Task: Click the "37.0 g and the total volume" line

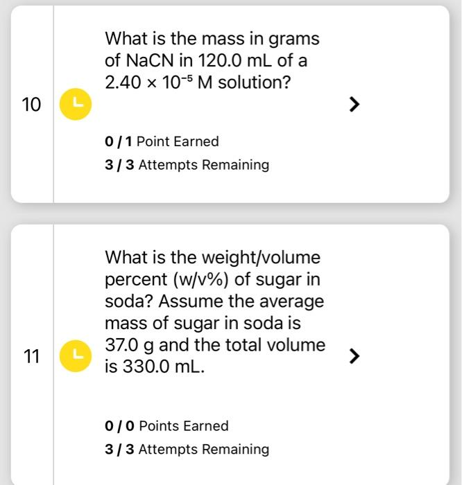Action: [215, 345]
